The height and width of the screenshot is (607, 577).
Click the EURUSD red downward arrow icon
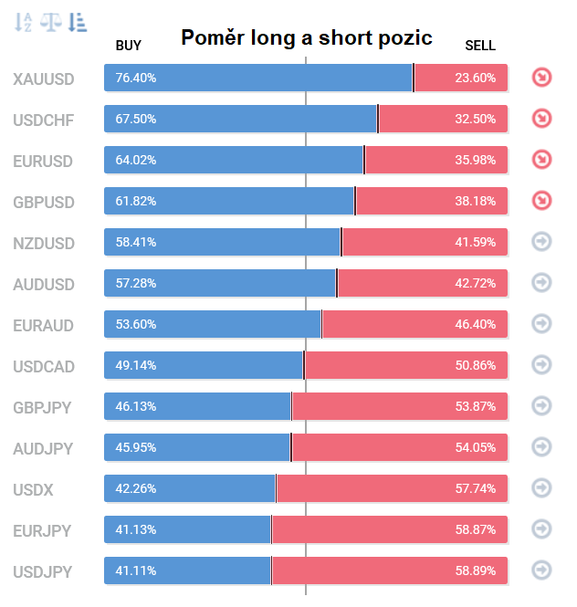point(541,160)
